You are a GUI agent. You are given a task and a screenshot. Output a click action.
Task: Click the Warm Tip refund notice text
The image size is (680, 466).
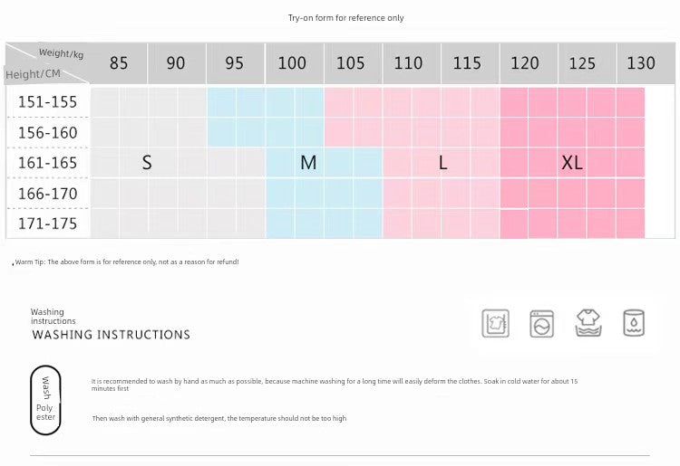(127, 262)
